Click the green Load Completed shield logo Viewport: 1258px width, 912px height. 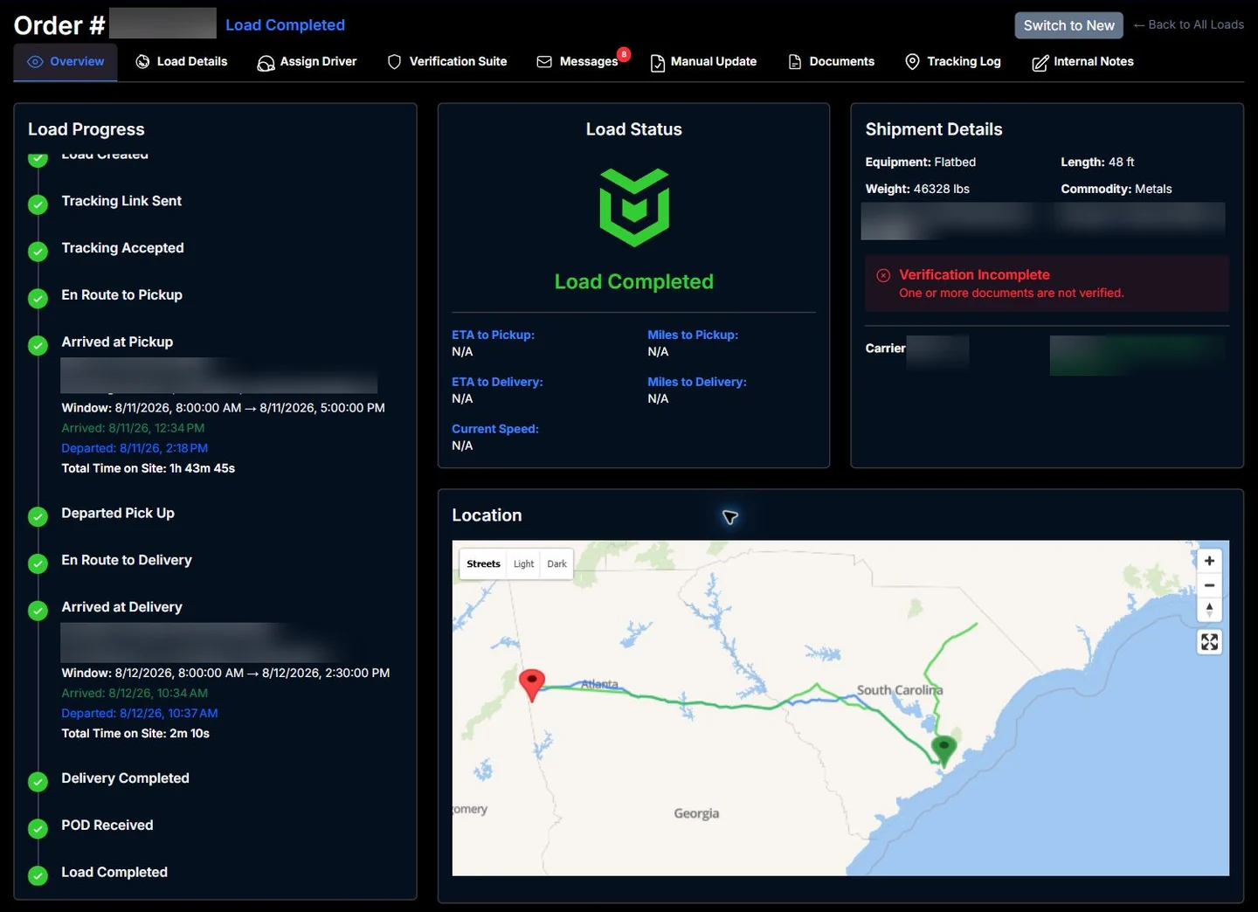pos(634,207)
